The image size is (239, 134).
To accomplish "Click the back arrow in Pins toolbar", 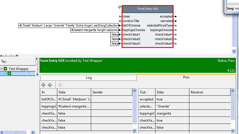I will (43, 85).
